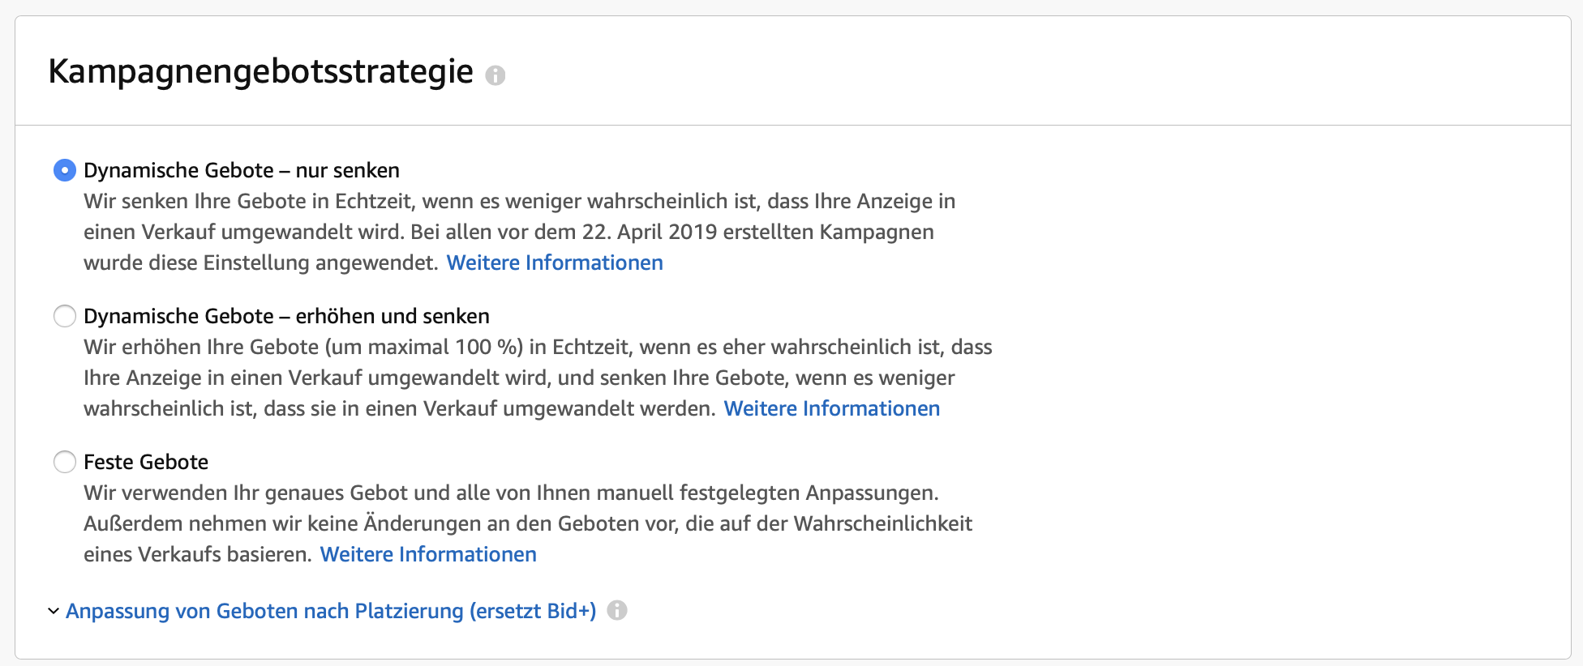The image size is (1583, 666).
Task: Click the Kampagnengebotsstrategie heading text
Action: click(261, 72)
